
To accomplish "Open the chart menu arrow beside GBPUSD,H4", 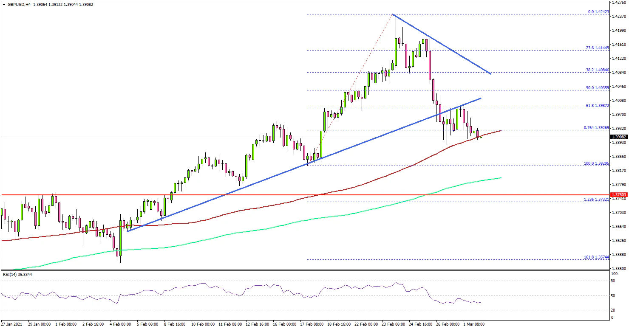I will click(x=4, y=4).
